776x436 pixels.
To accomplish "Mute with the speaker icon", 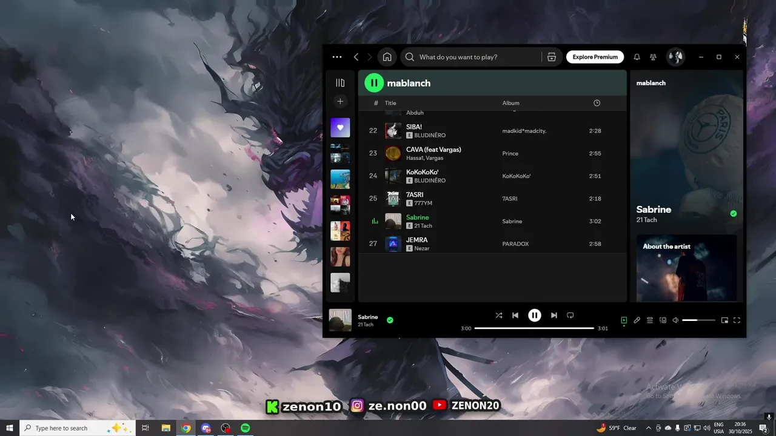I will click(675, 320).
